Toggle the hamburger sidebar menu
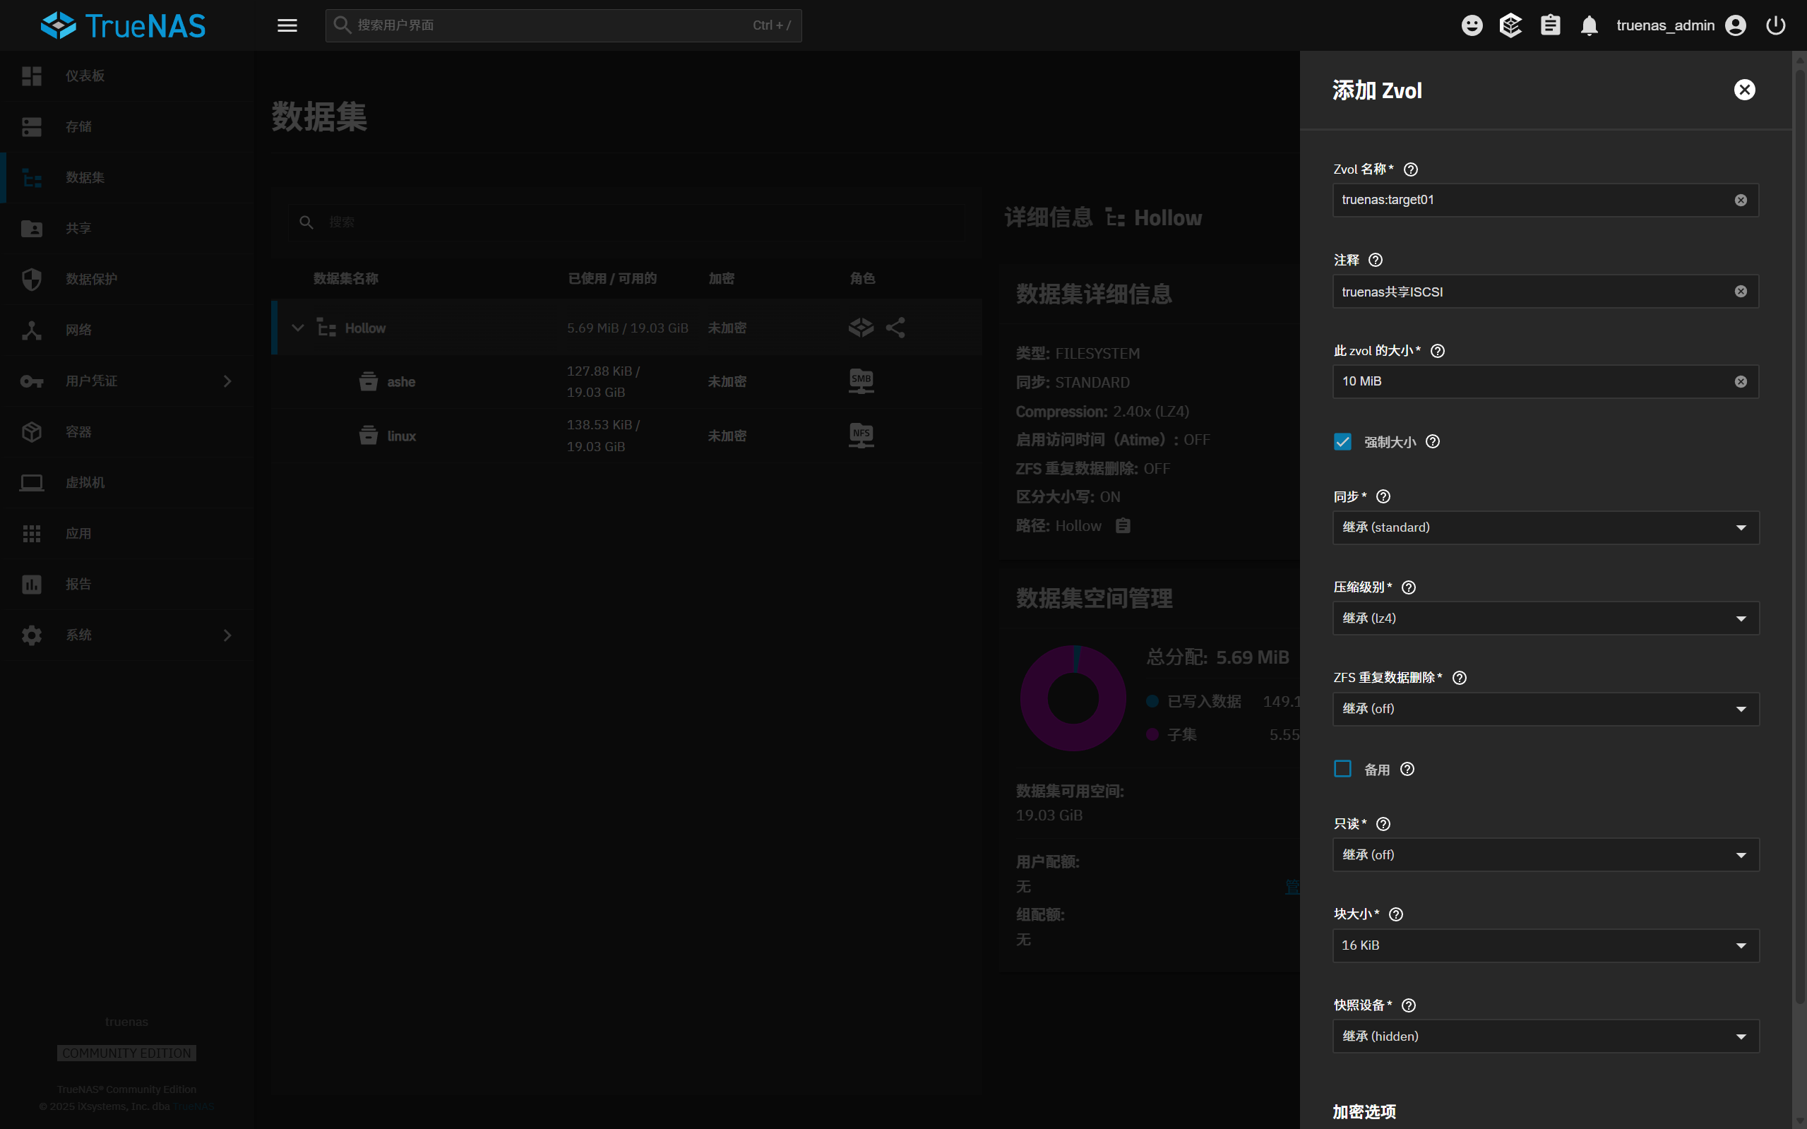Viewport: 1807px width, 1129px height. pos(287,25)
